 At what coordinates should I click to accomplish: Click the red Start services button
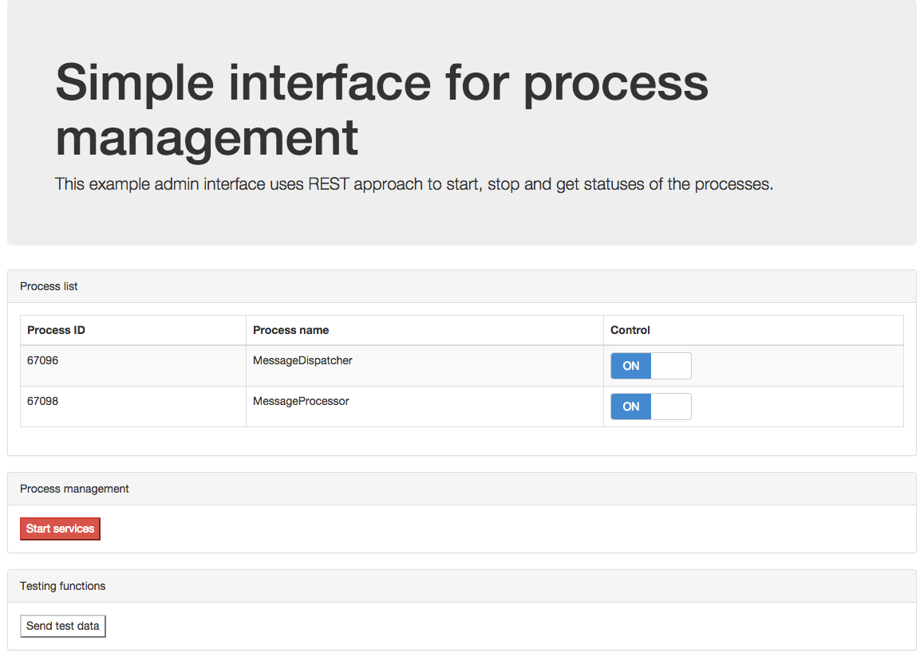coord(60,529)
